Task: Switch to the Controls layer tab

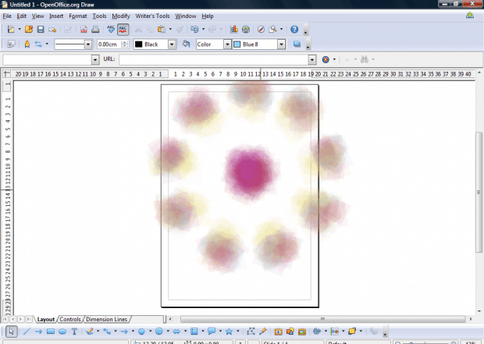Action: tap(70, 319)
